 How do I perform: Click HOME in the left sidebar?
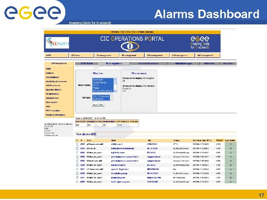(x=48, y=69)
